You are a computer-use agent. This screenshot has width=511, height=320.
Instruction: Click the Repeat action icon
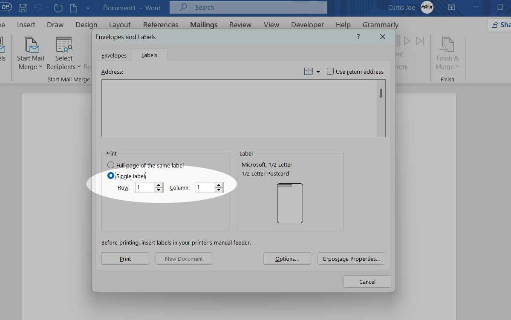[x=58, y=7]
